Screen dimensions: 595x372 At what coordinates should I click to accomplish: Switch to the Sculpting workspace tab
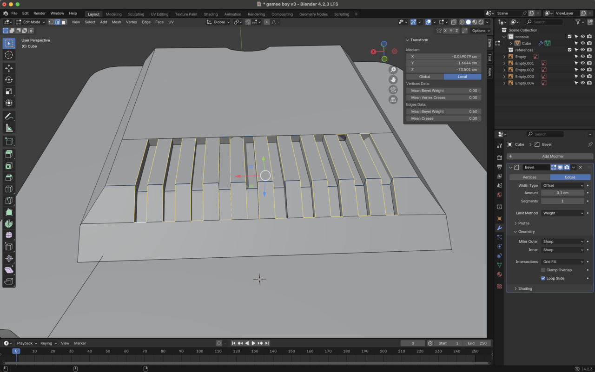(136, 14)
